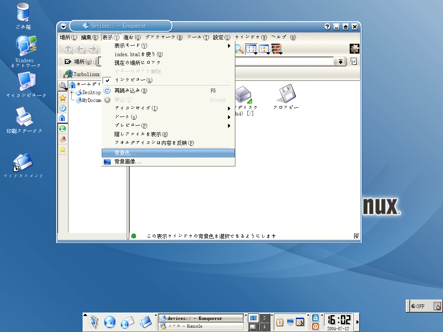
Task: Choose 背景色... menu entry
Action: point(168,153)
